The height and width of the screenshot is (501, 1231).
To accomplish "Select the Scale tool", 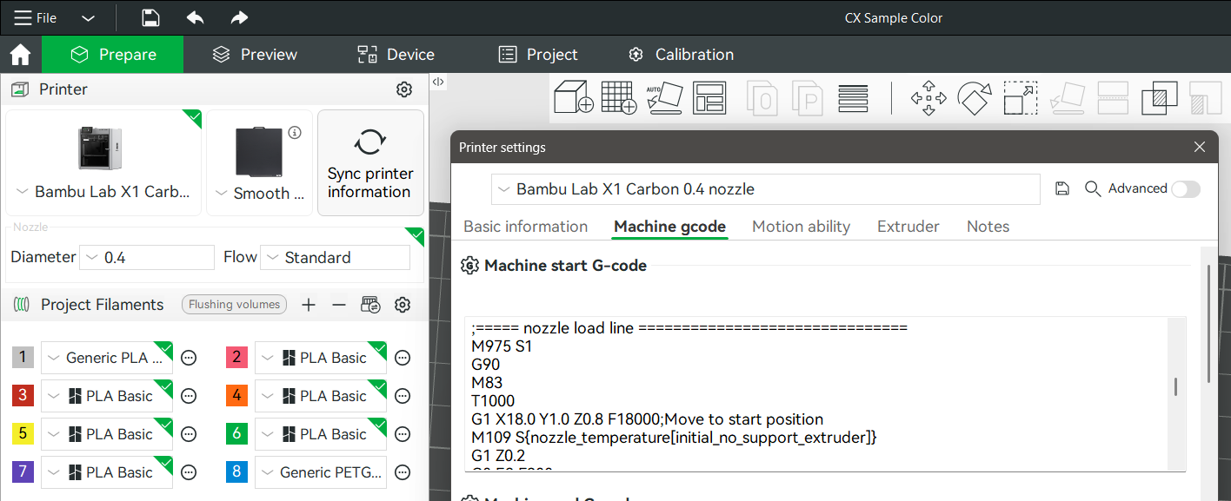I will [x=1020, y=98].
